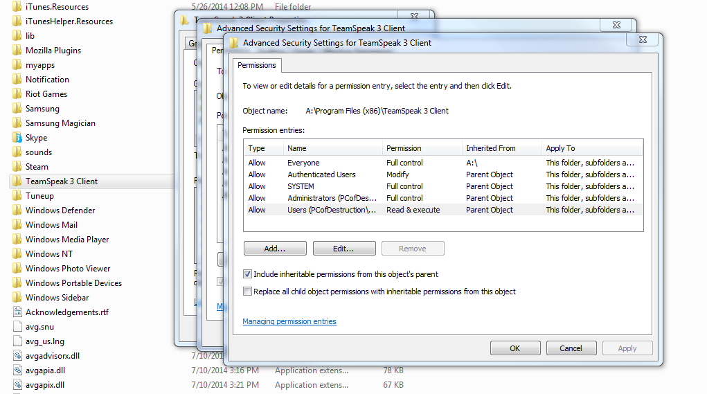Click the Notification folder icon
This screenshot has width=707, height=394.
[x=17, y=80]
